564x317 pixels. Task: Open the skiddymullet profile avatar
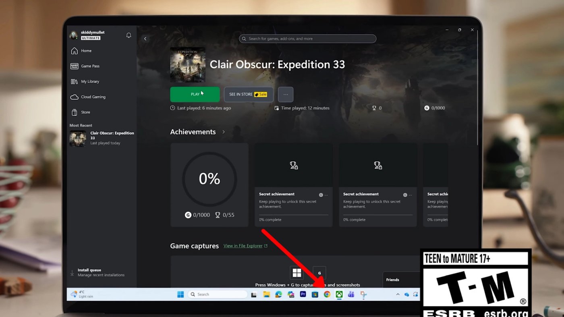tap(74, 35)
